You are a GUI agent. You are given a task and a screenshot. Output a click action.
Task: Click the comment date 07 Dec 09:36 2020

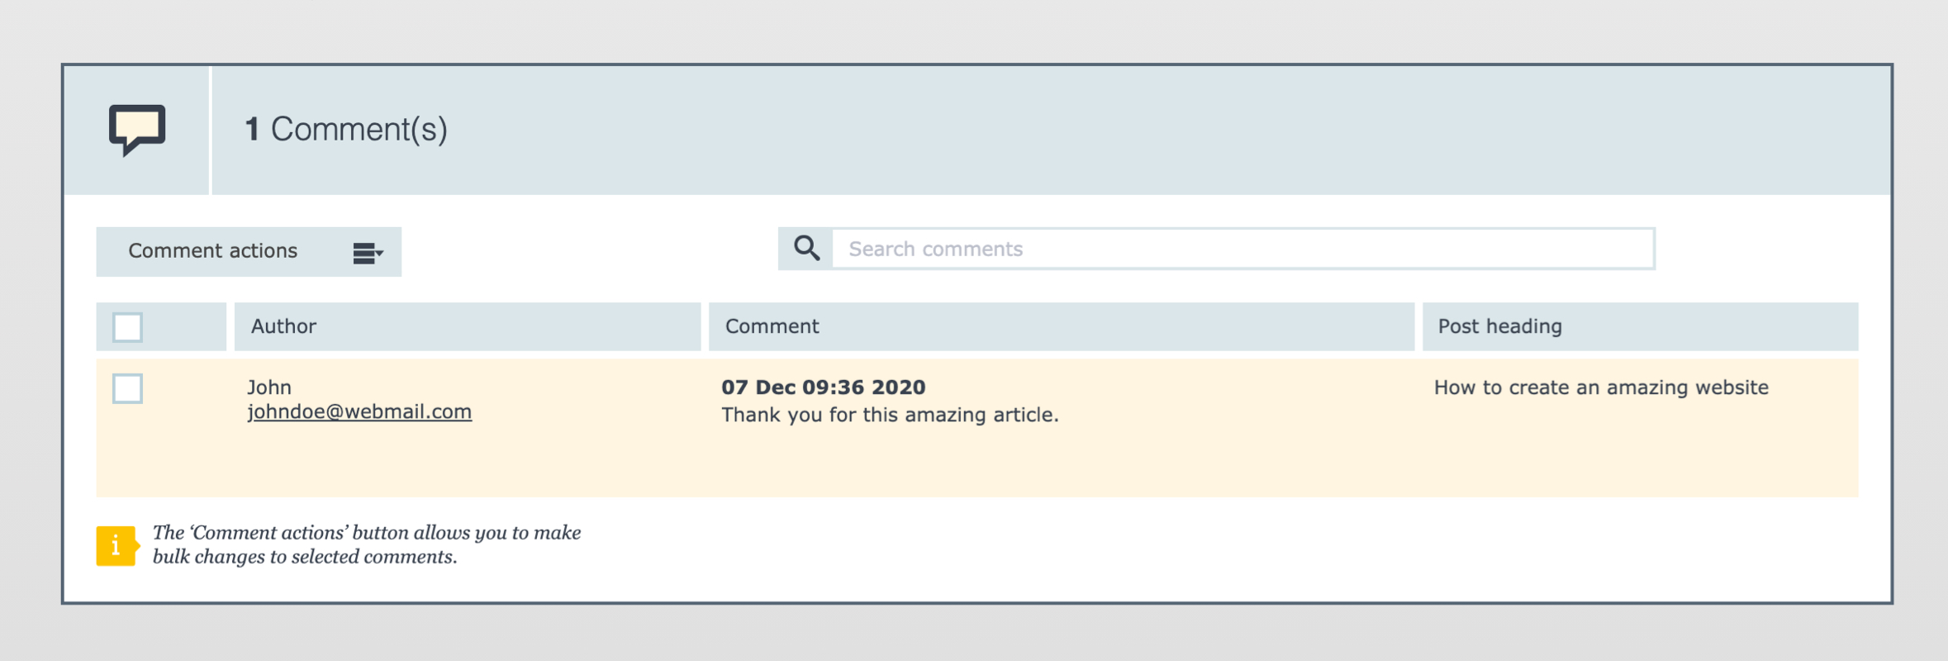pyautogui.click(x=824, y=387)
